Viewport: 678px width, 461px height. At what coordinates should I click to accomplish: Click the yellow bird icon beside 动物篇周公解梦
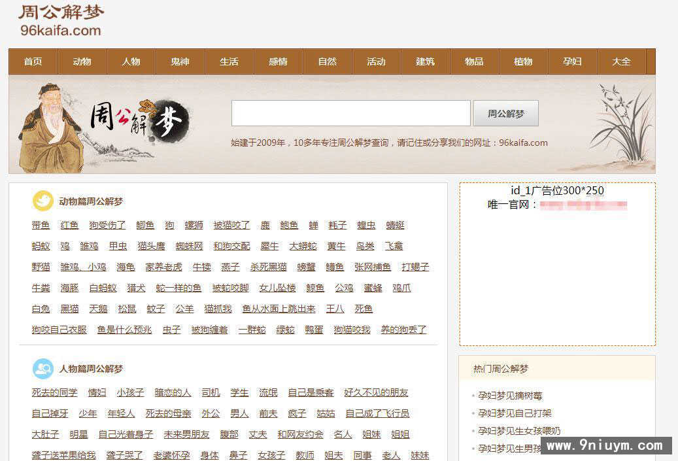(x=43, y=201)
